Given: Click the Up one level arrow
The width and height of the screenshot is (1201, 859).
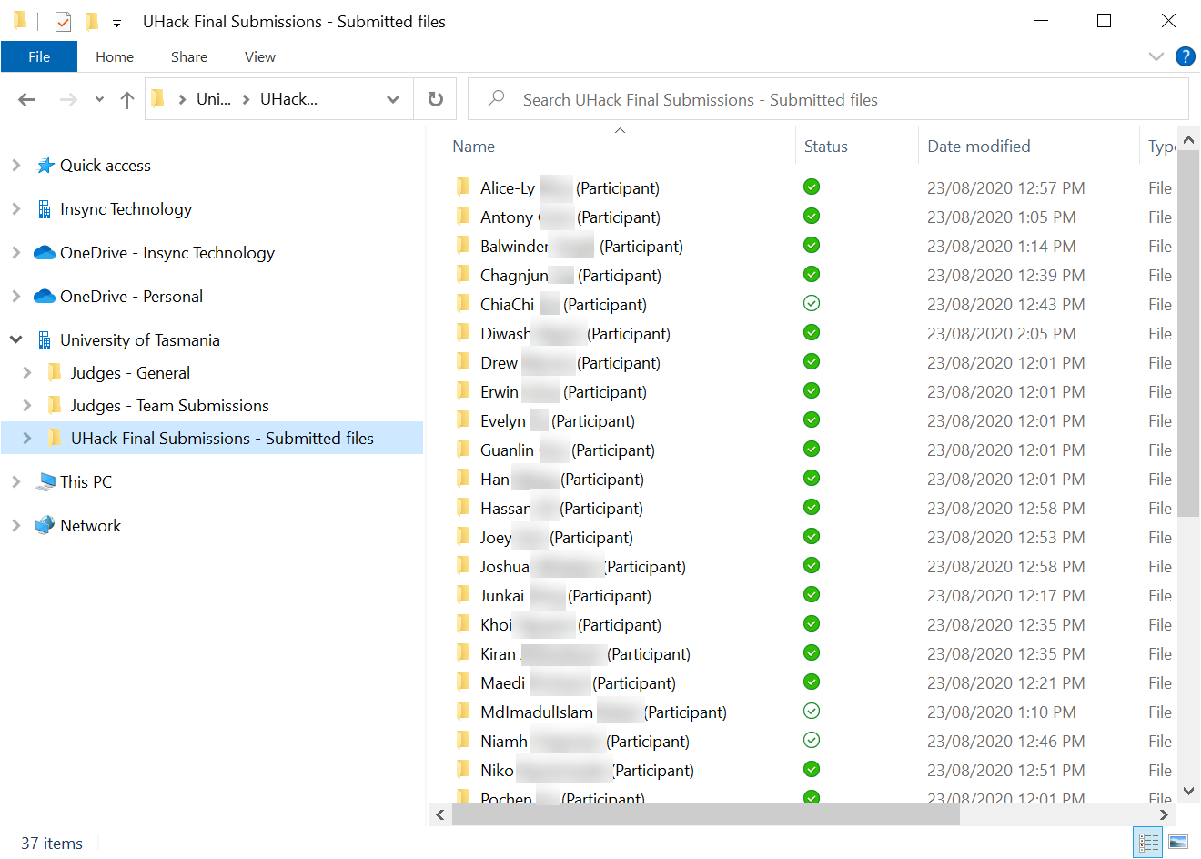Looking at the screenshot, I should coord(127,100).
